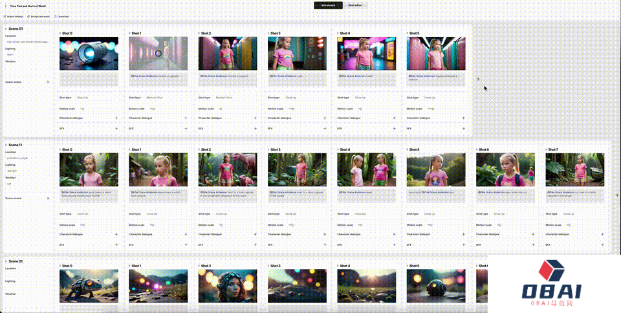Select the dinosaur thumbnail in Scene 11 Shot 2
Viewport: 621px width, 313px height.
227,170
